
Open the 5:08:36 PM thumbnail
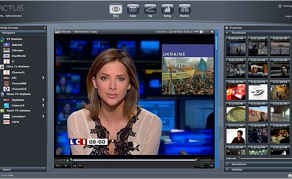point(236,90)
